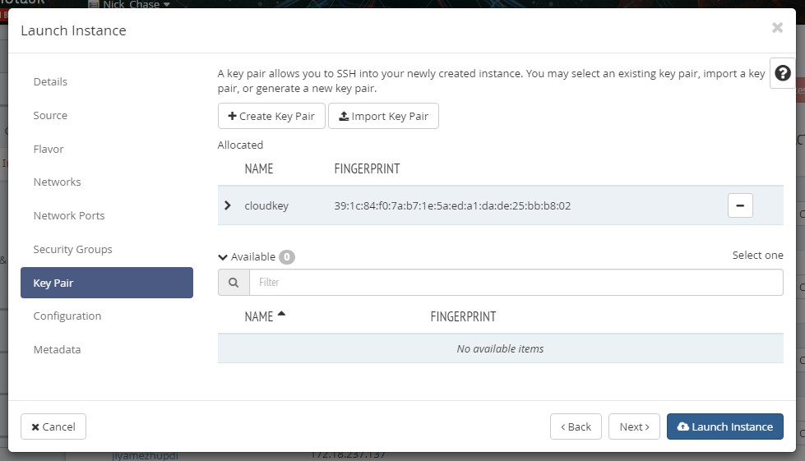Click the No available items row
Screen dimensions: 805x461
(501, 348)
